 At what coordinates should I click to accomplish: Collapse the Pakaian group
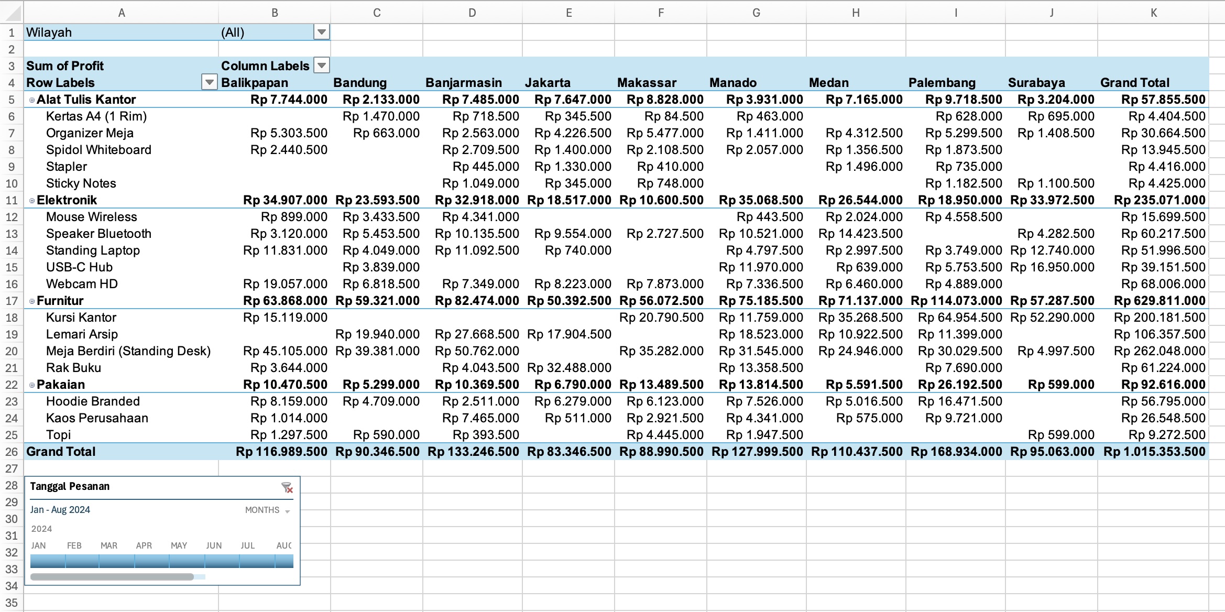pyautogui.click(x=32, y=385)
